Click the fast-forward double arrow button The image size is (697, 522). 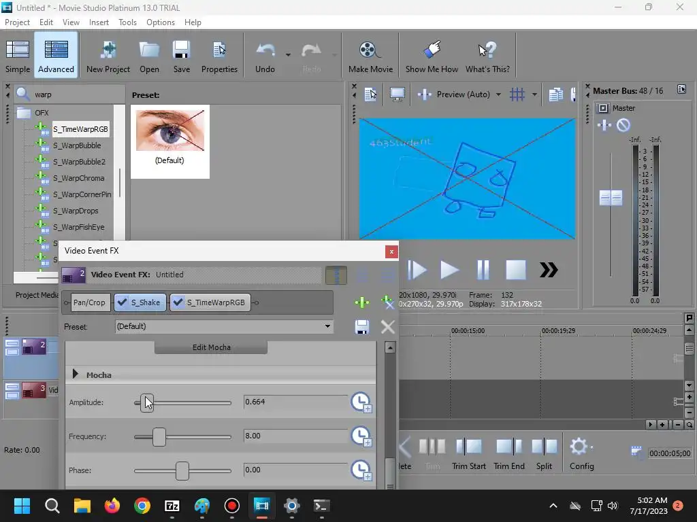549,270
